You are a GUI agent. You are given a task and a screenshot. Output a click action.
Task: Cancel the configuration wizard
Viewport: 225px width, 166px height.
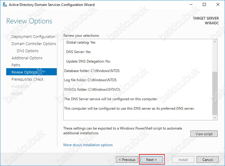[208, 160]
